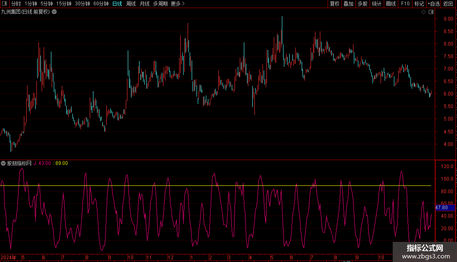This screenshot has width=457, height=262.
Task: Select the 日线 daily chart tab
Action: pos(117,4)
